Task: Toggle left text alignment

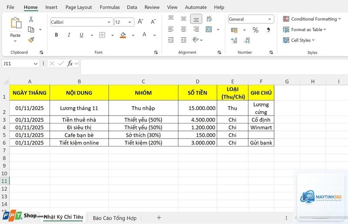Action: point(171,29)
